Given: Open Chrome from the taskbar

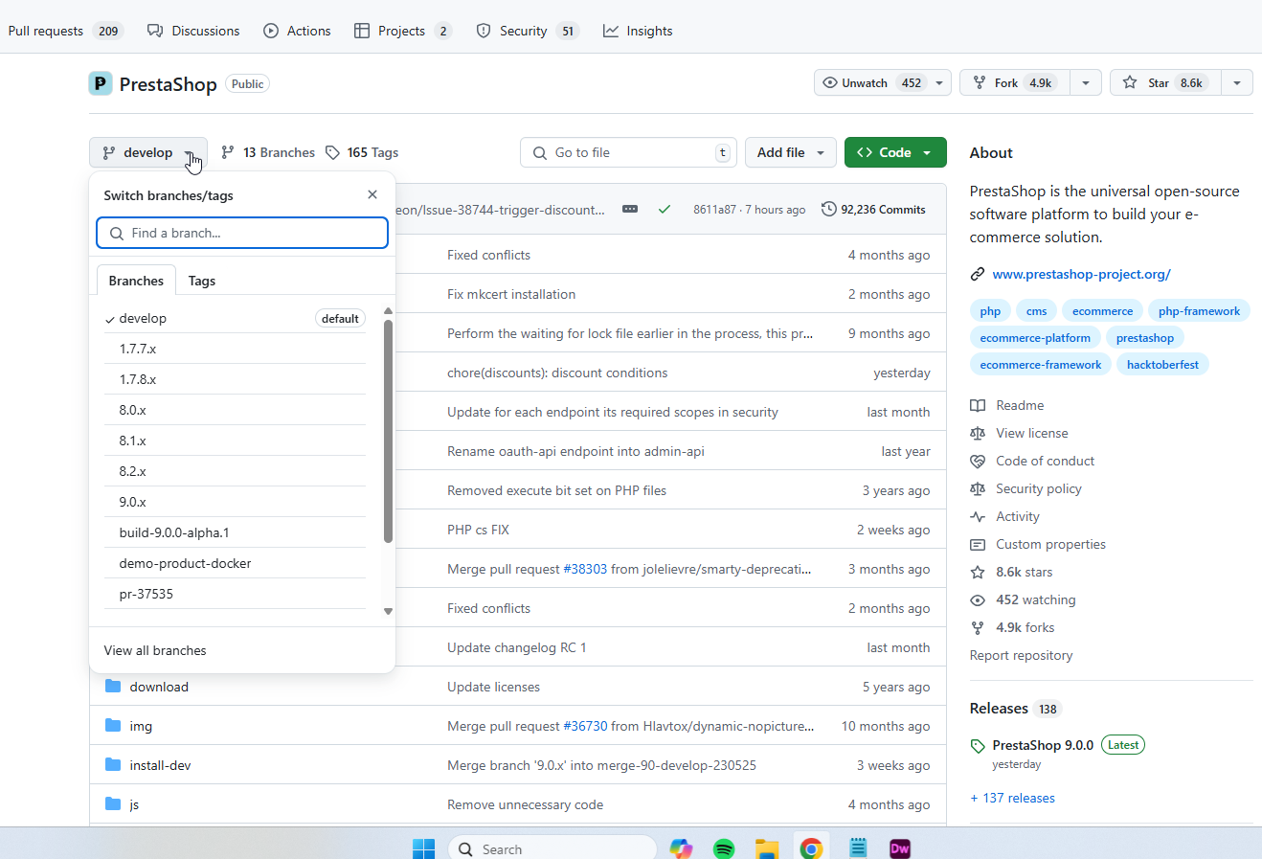Looking at the screenshot, I should click(x=811, y=848).
